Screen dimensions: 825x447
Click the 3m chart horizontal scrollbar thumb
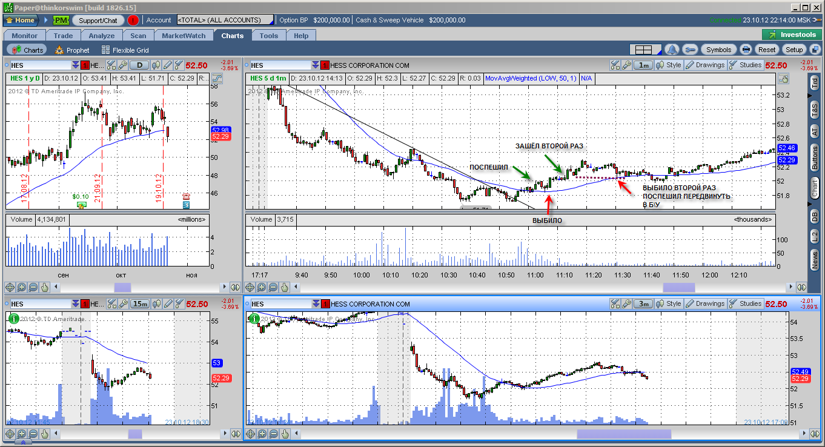point(624,434)
